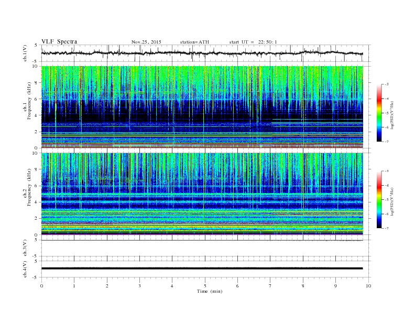Select the ch.1 colorbar log(PSD) label
415x321 pixels.
pos(392,115)
